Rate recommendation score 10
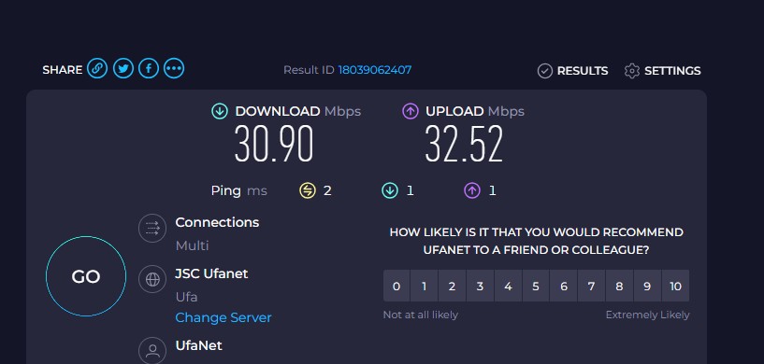This screenshot has width=764, height=364. 675,287
